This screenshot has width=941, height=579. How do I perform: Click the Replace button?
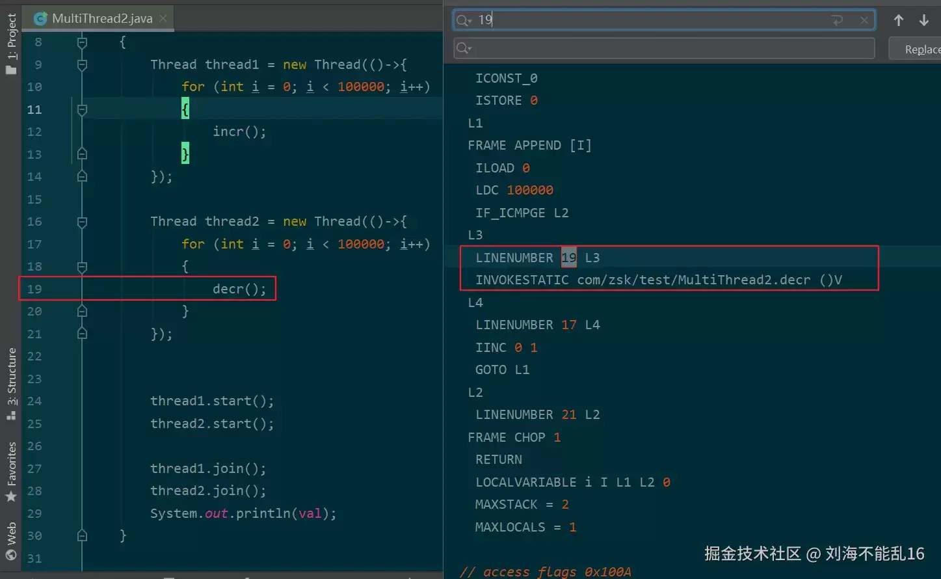[915, 49]
